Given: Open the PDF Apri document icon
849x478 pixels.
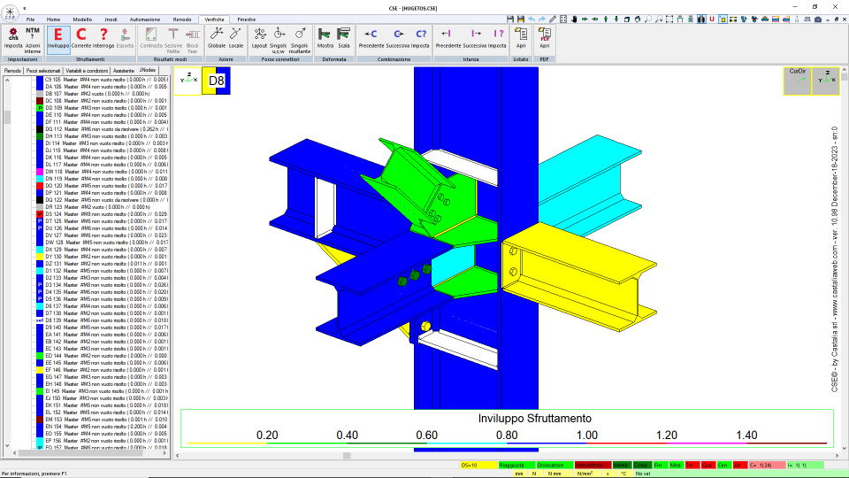Looking at the screenshot, I should coord(544,39).
